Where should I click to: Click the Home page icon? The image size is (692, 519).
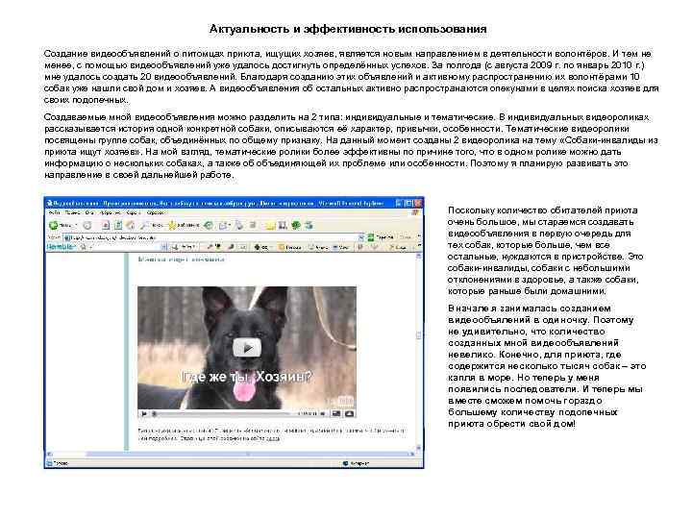coord(130,225)
